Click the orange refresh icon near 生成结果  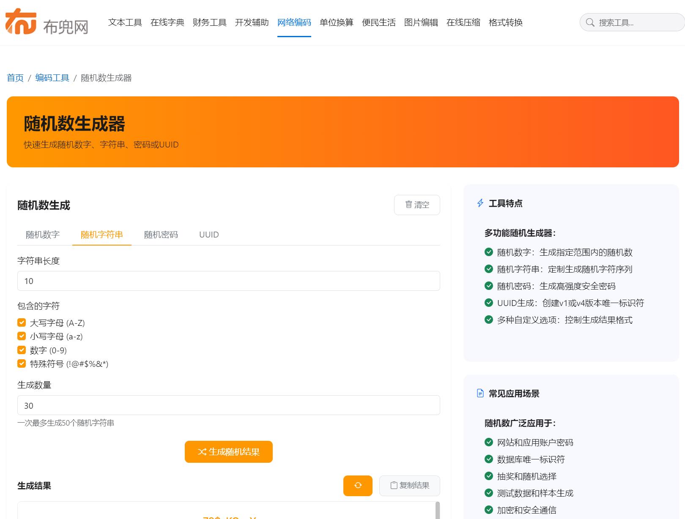pyautogui.click(x=357, y=486)
